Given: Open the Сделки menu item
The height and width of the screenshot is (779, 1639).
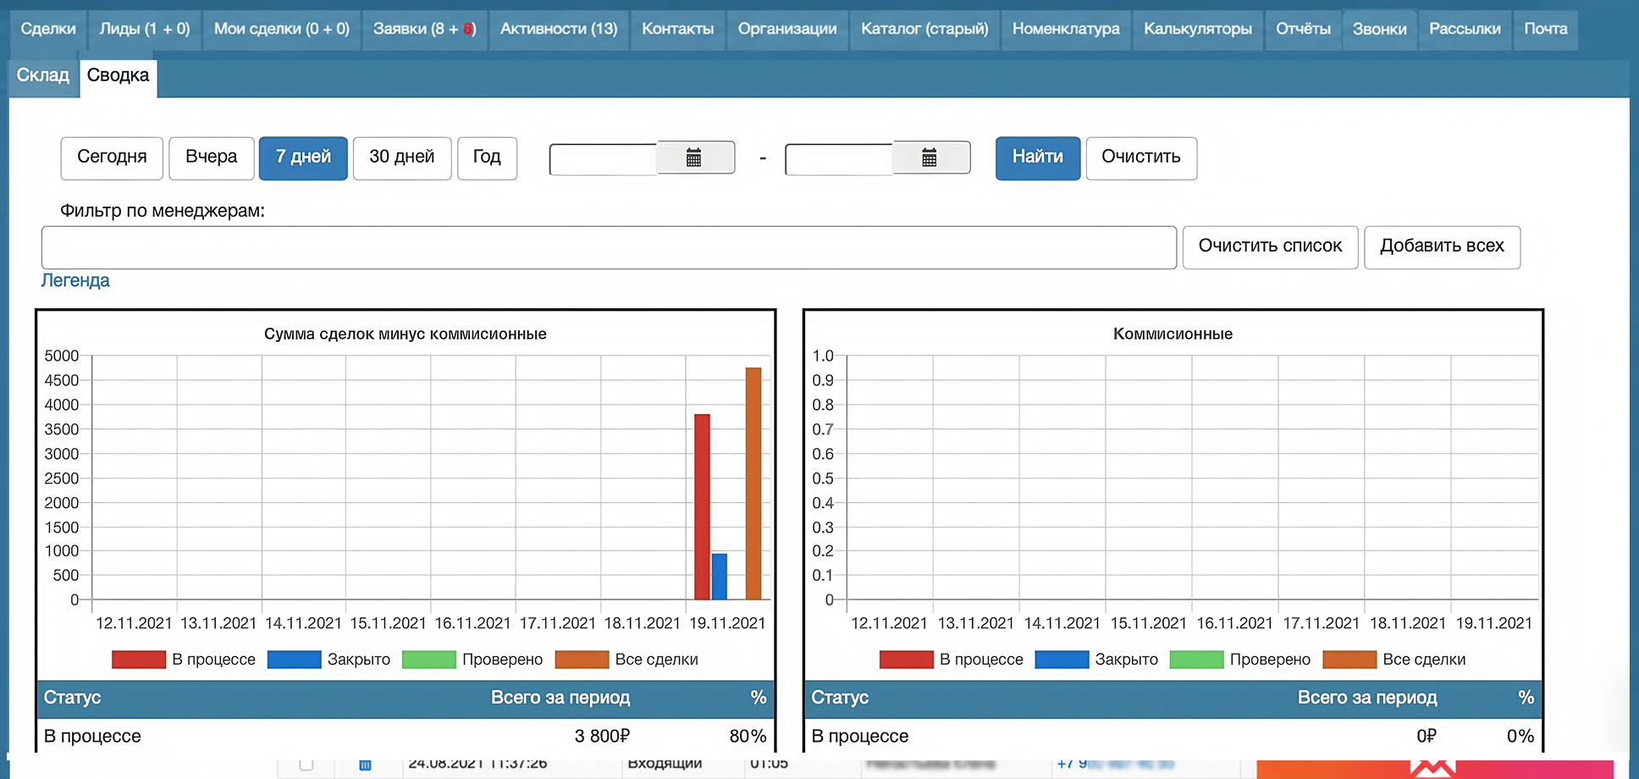Looking at the screenshot, I should pos(48,30).
